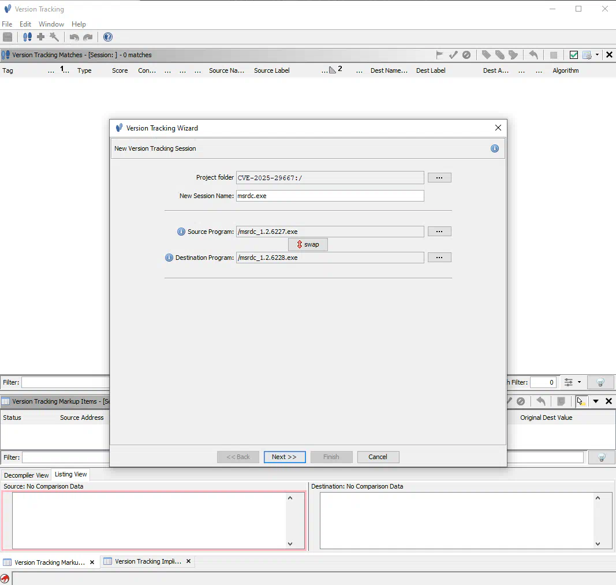Click the reject circle icon in Markup Items toolbar

pyautogui.click(x=521, y=401)
